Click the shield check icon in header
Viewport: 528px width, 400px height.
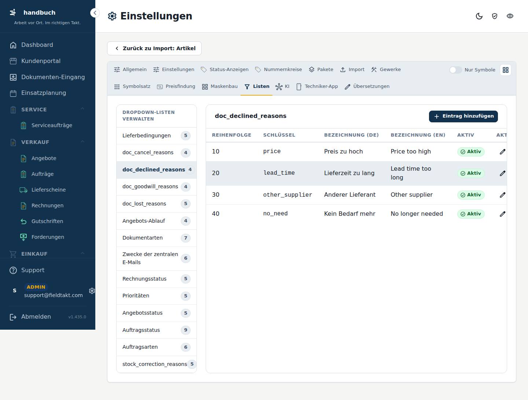pyautogui.click(x=495, y=16)
